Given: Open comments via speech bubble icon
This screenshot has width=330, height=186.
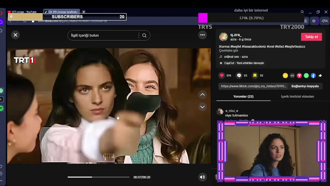Looking at the screenshot, I should tap(239, 75).
